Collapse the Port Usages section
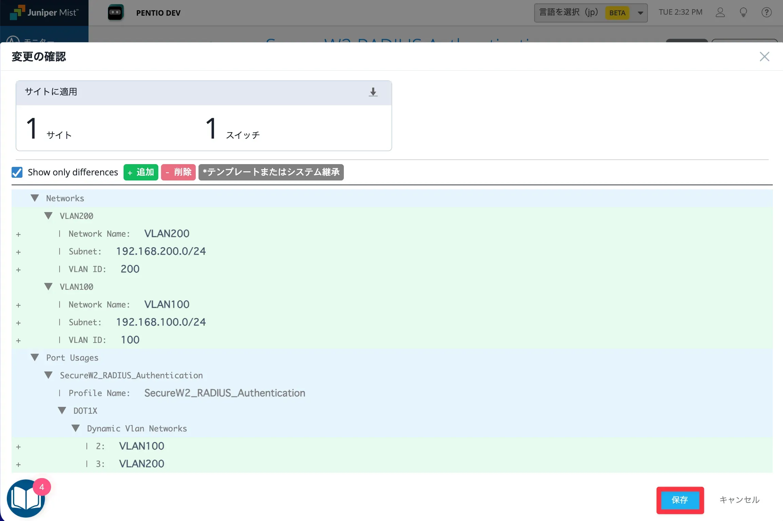The width and height of the screenshot is (783, 521). pos(35,358)
